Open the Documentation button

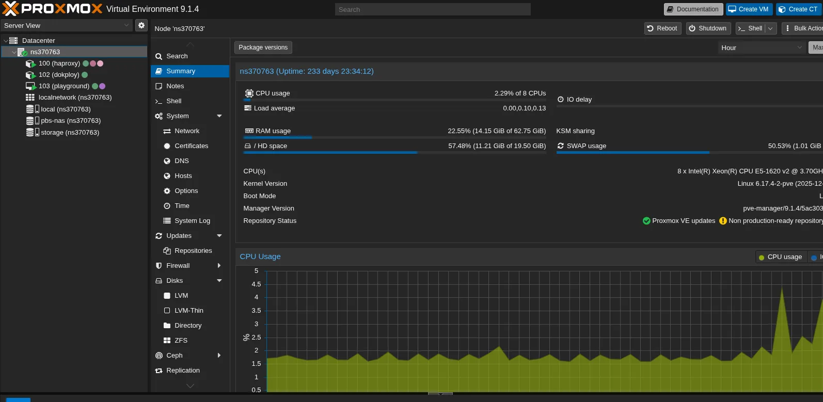pos(693,9)
